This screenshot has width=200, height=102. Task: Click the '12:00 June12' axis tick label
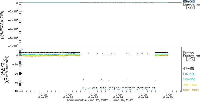coord(43,96)
